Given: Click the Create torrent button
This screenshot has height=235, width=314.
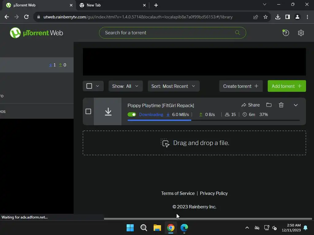Looking at the screenshot, I should [241, 86].
